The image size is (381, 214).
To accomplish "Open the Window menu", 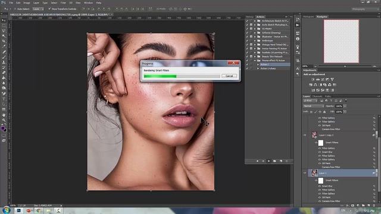I will [88, 2].
